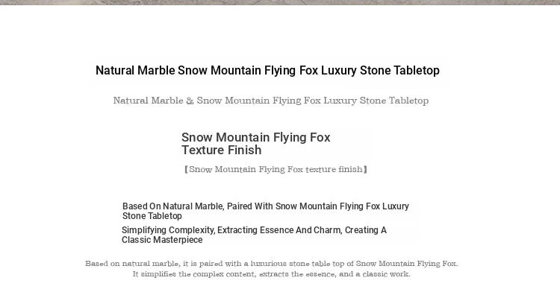
Task: Click the closing 】 bracket of the caption
Action: pyautogui.click(x=365, y=169)
